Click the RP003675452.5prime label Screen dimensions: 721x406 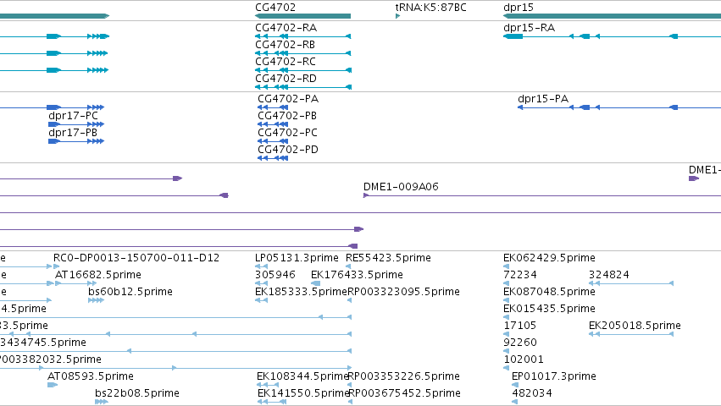click(405, 394)
